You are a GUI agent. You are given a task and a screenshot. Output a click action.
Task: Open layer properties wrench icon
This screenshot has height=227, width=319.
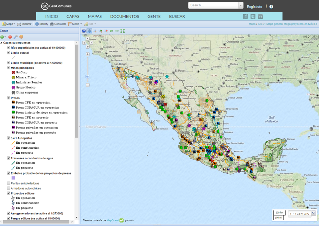click(x=16, y=37)
